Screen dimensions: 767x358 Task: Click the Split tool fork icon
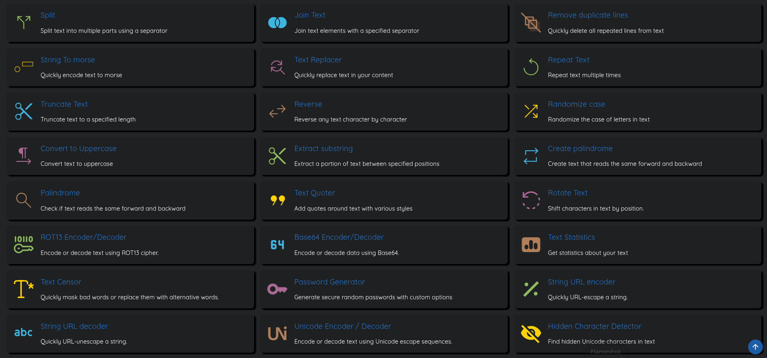pos(24,23)
